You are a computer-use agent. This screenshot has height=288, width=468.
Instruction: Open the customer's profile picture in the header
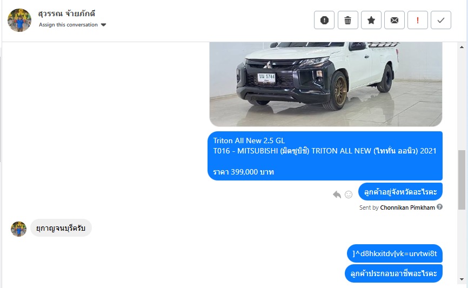(x=19, y=20)
